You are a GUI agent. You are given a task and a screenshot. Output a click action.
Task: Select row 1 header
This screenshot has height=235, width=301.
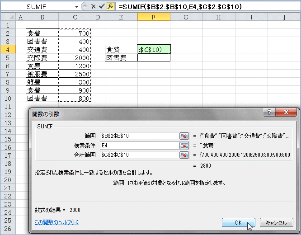point(8,25)
